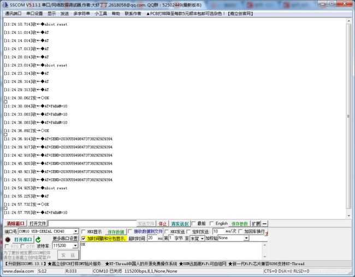Click the log line at 11:24:30.084 AT+PARAM=10
Image resolution: width=355 pixels, height=277 pixels.
click(35, 106)
